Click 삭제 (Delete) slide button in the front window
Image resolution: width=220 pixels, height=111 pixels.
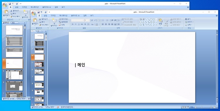pos(62,25)
